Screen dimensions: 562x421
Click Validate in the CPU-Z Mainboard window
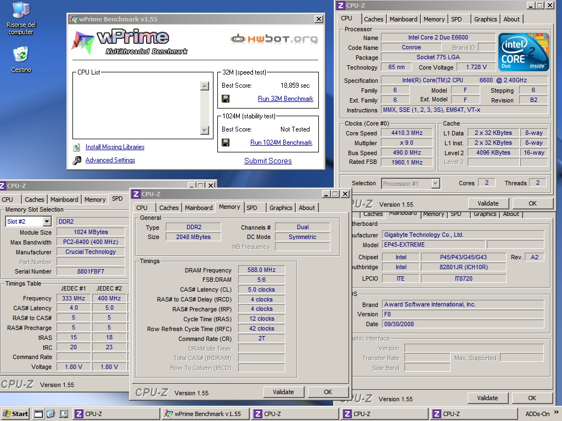pyautogui.click(x=487, y=398)
